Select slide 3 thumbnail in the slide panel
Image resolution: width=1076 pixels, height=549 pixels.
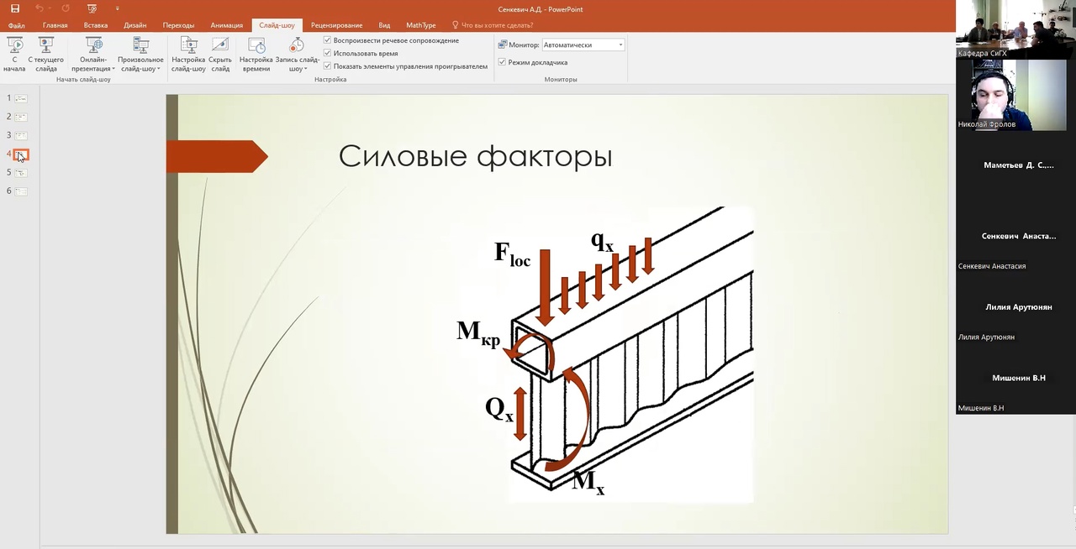coord(21,135)
